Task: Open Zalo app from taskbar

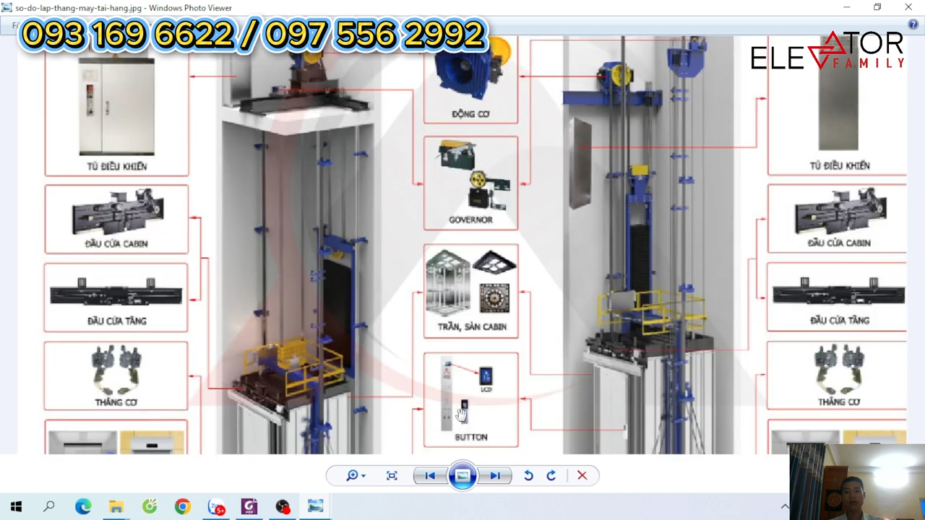Action: [x=216, y=507]
